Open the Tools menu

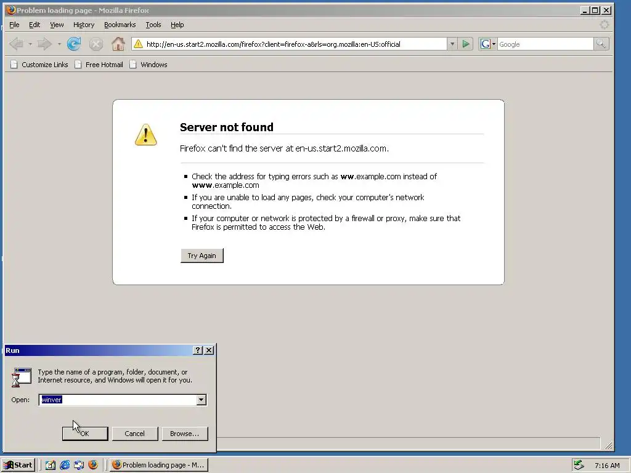point(153,25)
